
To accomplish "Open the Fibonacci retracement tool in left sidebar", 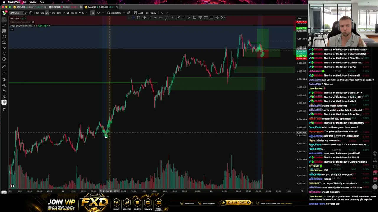I will (x=4, y=31).
